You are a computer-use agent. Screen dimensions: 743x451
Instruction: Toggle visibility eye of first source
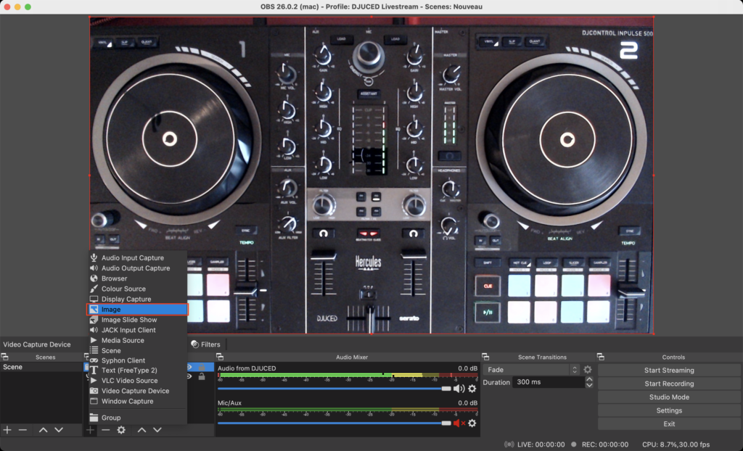tap(191, 367)
